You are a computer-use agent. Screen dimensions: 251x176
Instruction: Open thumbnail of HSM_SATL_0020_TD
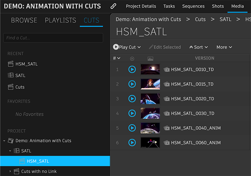point(150,99)
